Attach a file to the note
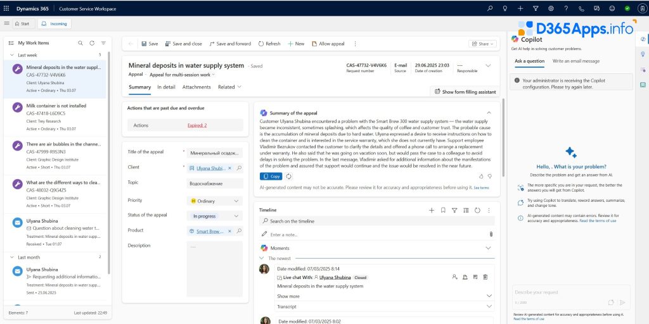This screenshot has height=324, width=649. pyautogui.click(x=491, y=234)
